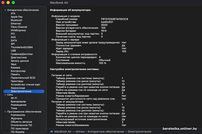Open Объекты запуска in the sidebar
The image size is (202, 134).
[21, 122]
